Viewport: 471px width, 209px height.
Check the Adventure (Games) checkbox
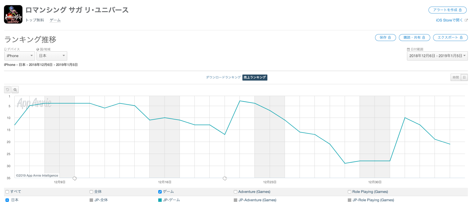pos(235,192)
